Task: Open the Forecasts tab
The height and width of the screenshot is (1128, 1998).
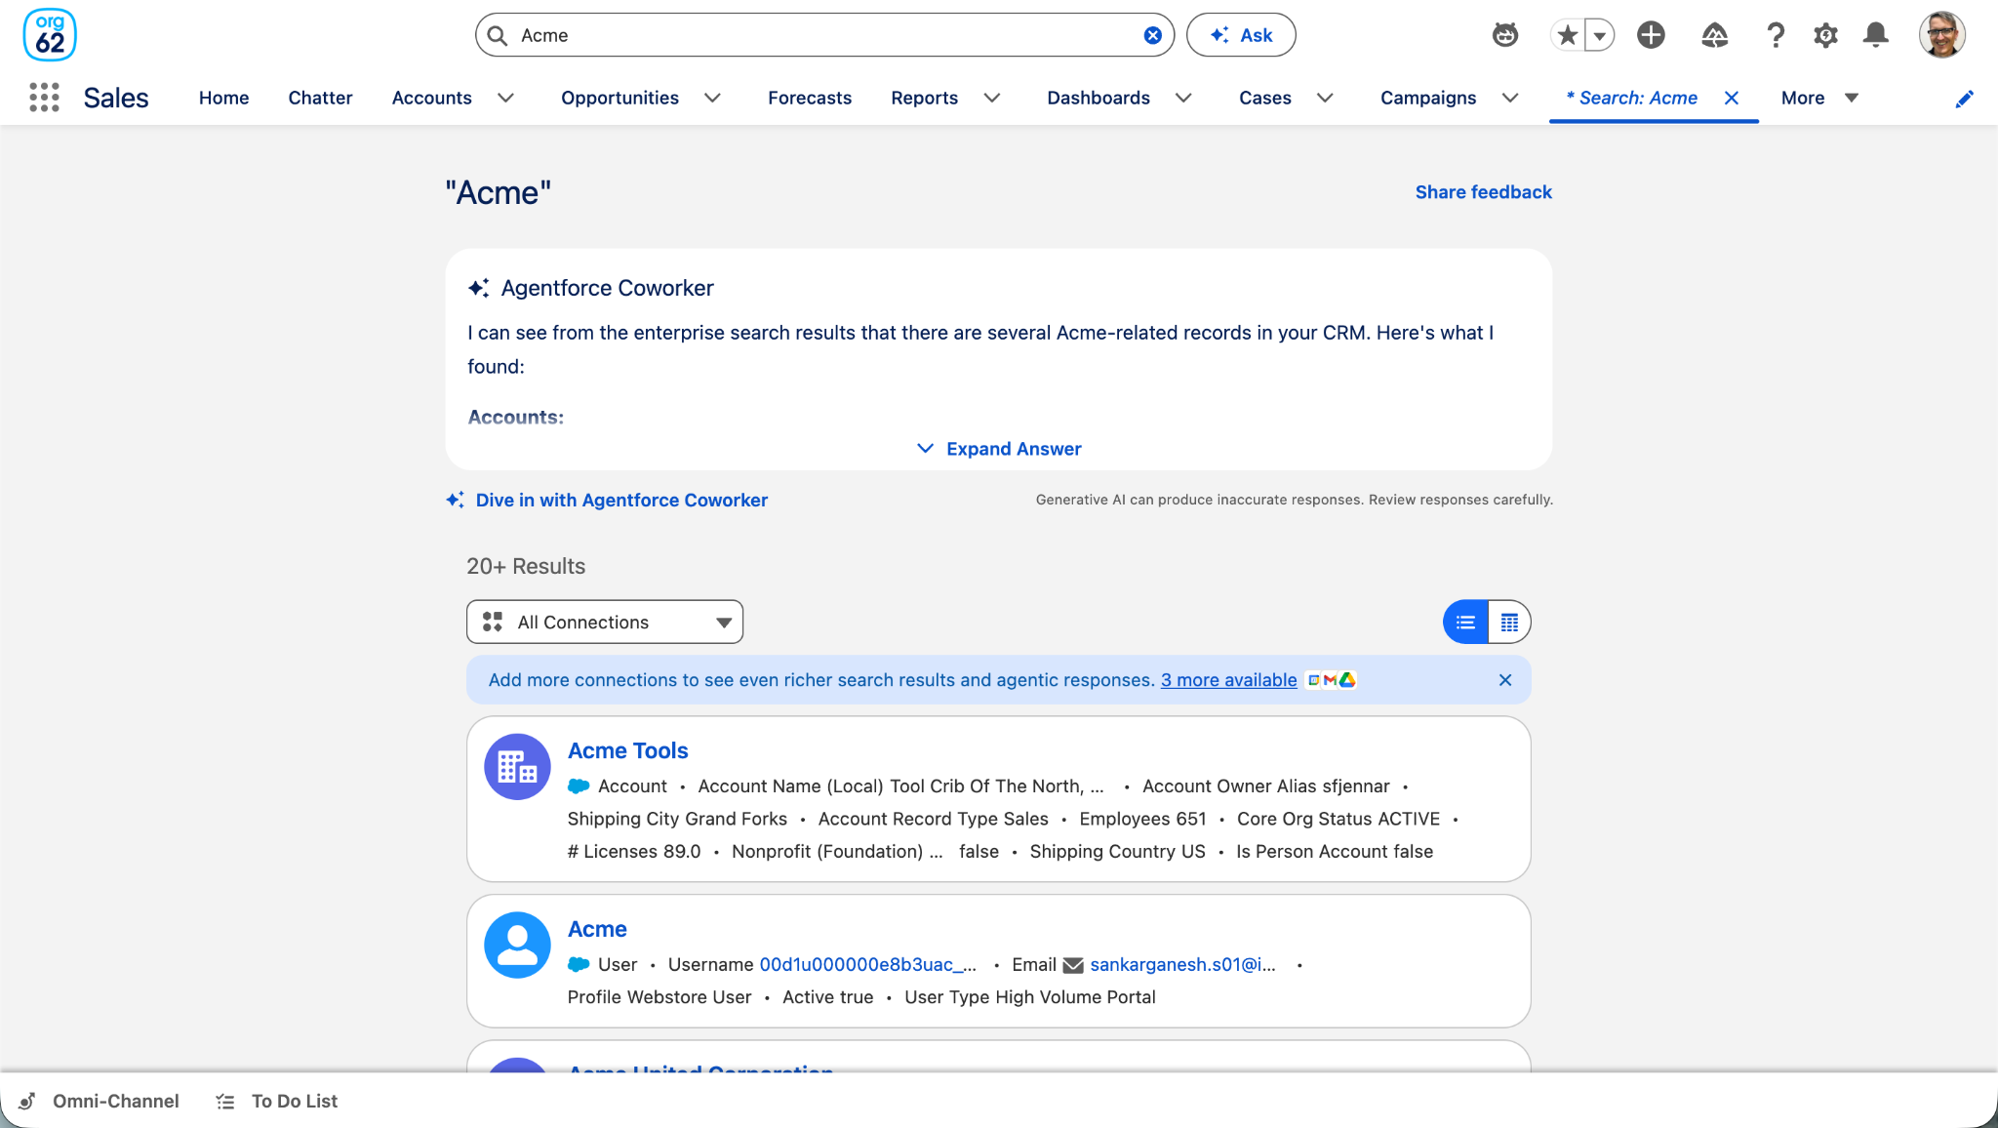Action: tap(809, 98)
